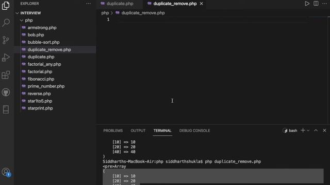Screen dimensions: 330x185
Task: Switch to the OUTPUT panel tab
Action: pyautogui.click(x=138, y=131)
